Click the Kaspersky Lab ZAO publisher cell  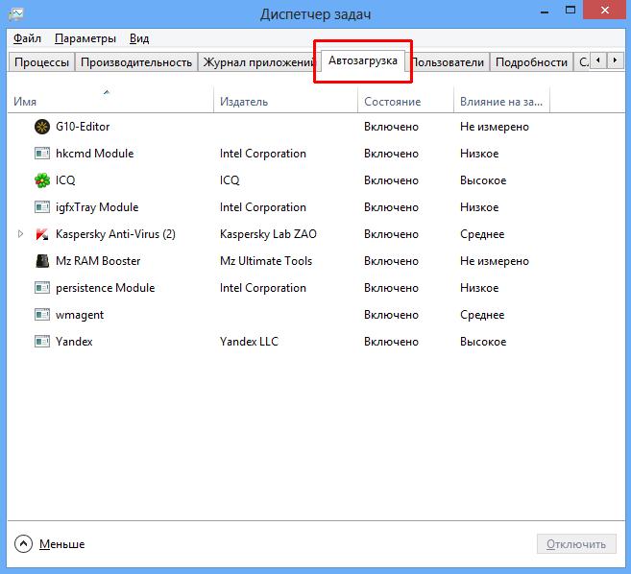pyautogui.click(x=268, y=234)
